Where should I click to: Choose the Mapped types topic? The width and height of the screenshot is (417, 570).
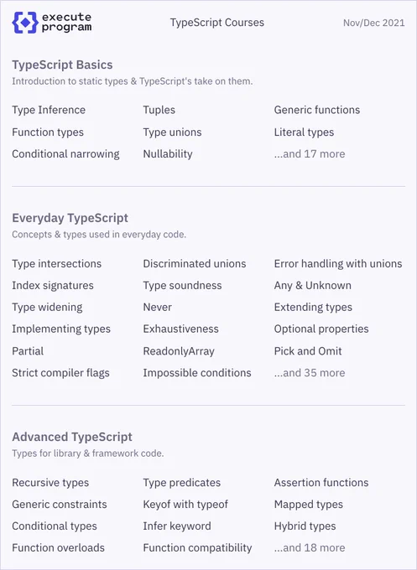(x=309, y=505)
